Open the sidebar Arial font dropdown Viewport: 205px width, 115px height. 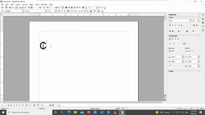point(190,21)
